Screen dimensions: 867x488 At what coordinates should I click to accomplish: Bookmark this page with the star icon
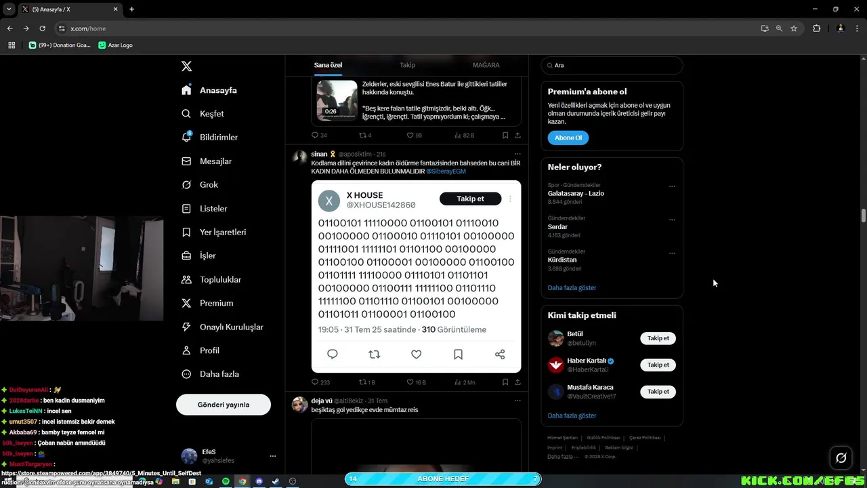coord(794,28)
